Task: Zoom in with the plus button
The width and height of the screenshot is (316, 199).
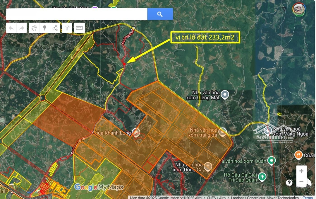Action: (301, 171)
